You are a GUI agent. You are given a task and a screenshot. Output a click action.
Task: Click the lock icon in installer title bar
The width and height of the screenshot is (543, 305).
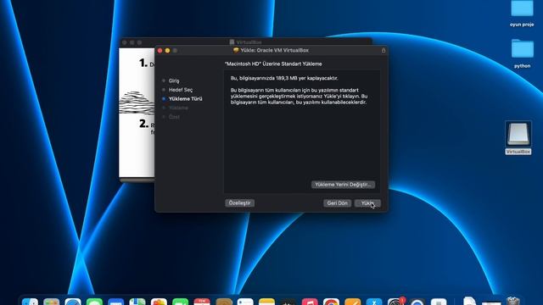(383, 51)
